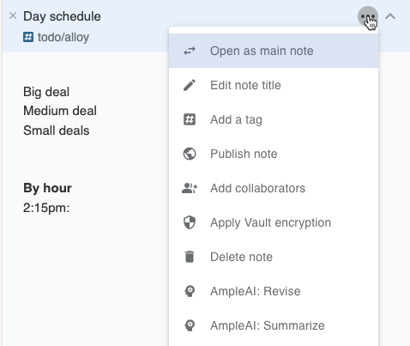Close the Day schedule note with X
The height and width of the screenshot is (346, 410).
[13, 15]
